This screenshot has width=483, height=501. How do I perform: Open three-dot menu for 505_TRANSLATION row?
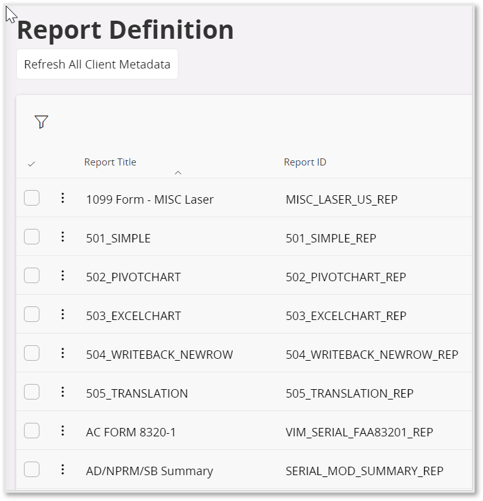tap(63, 392)
